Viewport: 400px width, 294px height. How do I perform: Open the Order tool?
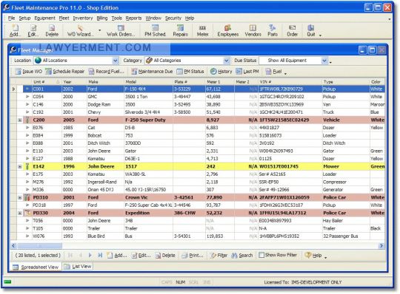pyautogui.click(x=292, y=31)
